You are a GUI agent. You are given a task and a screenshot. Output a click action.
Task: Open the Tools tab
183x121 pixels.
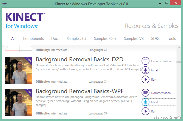[171, 39]
